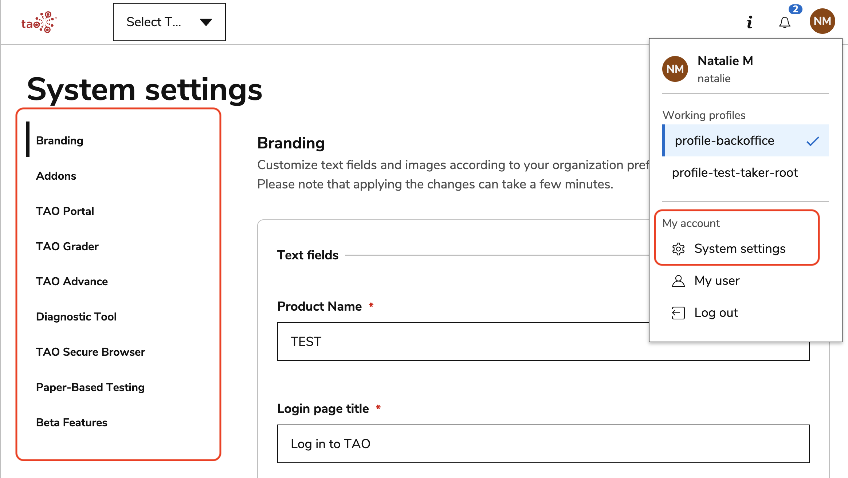This screenshot has width=848, height=478.
Task: Click the Working profiles label
Action: coord(704,115)
